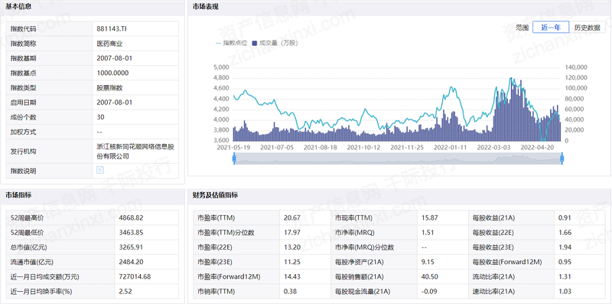Click the 每股现金流量(21A) value -0.09
The image size is (612, 304).
[x=429, y=292]
